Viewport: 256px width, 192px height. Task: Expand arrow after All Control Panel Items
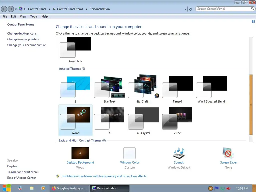tap(86, 9)
